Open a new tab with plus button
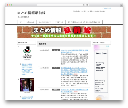 click(121, 6)
